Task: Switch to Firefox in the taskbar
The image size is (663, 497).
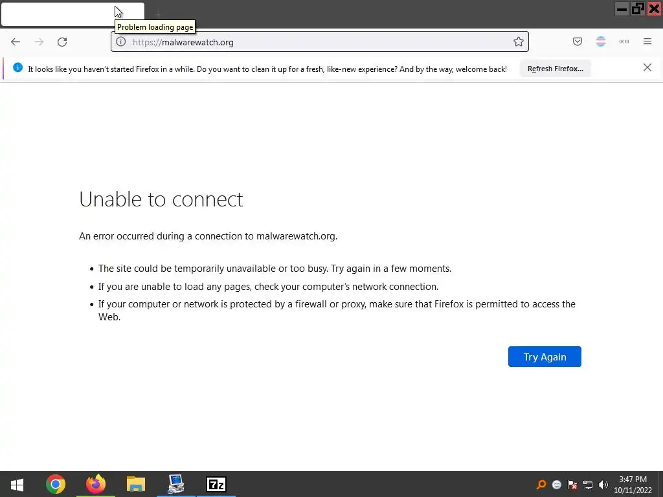Action: (x=96, y=484)
